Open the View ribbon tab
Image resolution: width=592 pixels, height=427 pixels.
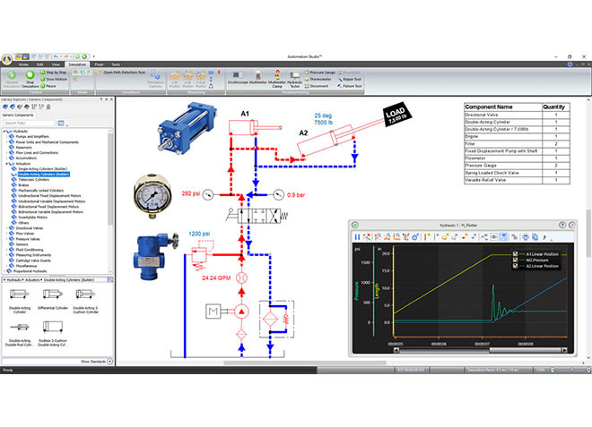(x=56, y=64)
